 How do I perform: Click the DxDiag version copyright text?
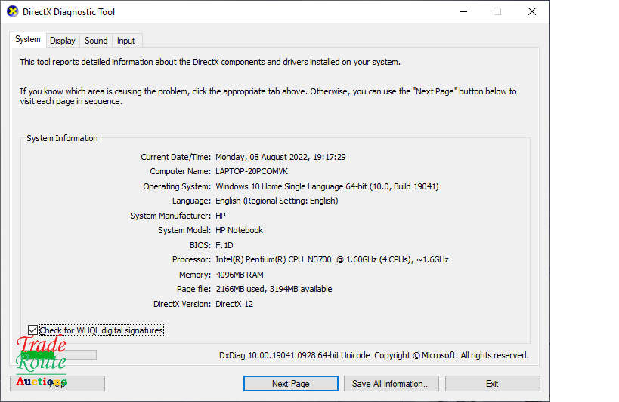point(373,355)
